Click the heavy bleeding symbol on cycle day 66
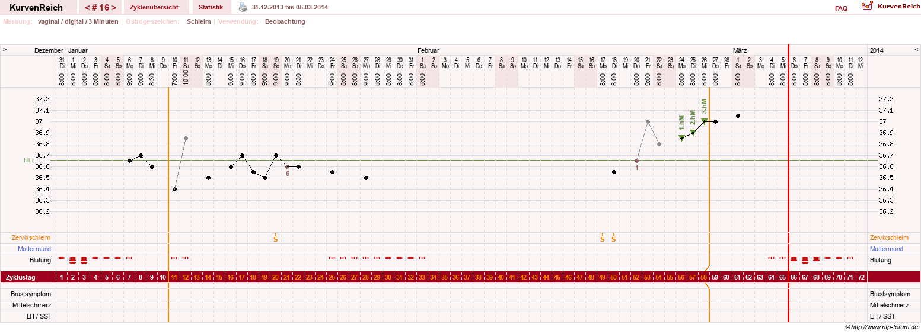The image size is (921, 334). point(794,259)
